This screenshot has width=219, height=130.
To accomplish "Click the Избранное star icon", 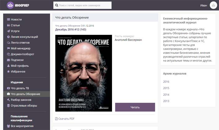I will tap(8, 71).
